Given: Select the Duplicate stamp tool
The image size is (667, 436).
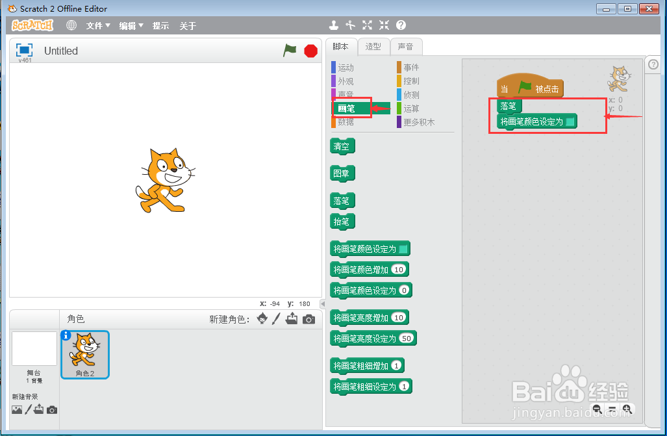Looking at the screenshot, I should coord(334,25).
